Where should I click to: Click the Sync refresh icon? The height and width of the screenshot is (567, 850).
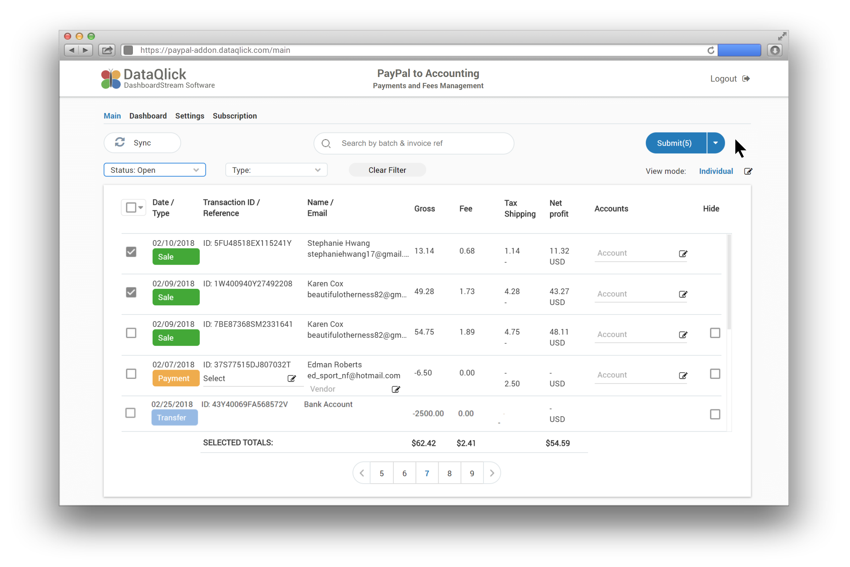pos(120,142)
